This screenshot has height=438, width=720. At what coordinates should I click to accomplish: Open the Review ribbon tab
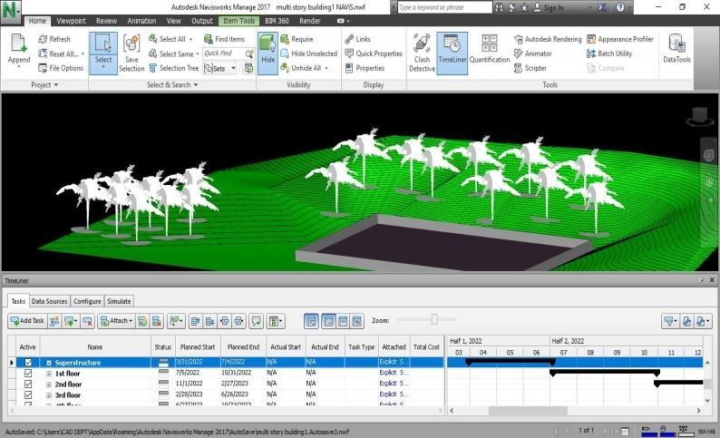coord(106,21)
